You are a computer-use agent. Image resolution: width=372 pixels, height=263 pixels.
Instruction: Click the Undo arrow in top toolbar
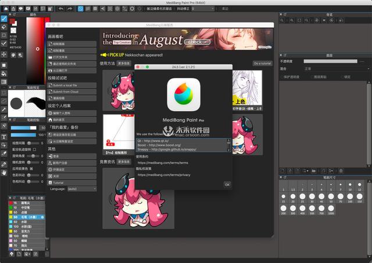tap(61, 9)
